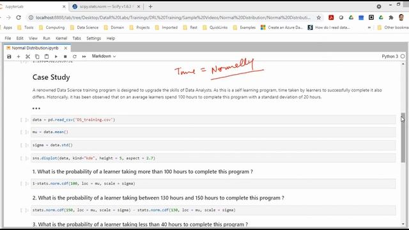The width and height of the screenshot is (409, 230).
Task: Open the QuickLinks bookmark folder
Action: pyautogui.click(x=215, y=27)
